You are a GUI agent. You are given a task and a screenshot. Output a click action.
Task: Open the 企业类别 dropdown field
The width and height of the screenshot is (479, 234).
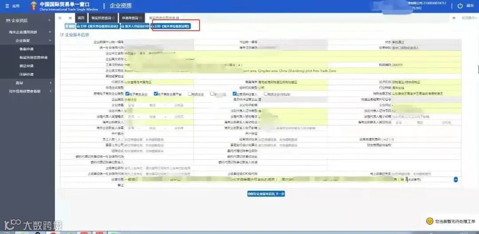pos(158,100)
